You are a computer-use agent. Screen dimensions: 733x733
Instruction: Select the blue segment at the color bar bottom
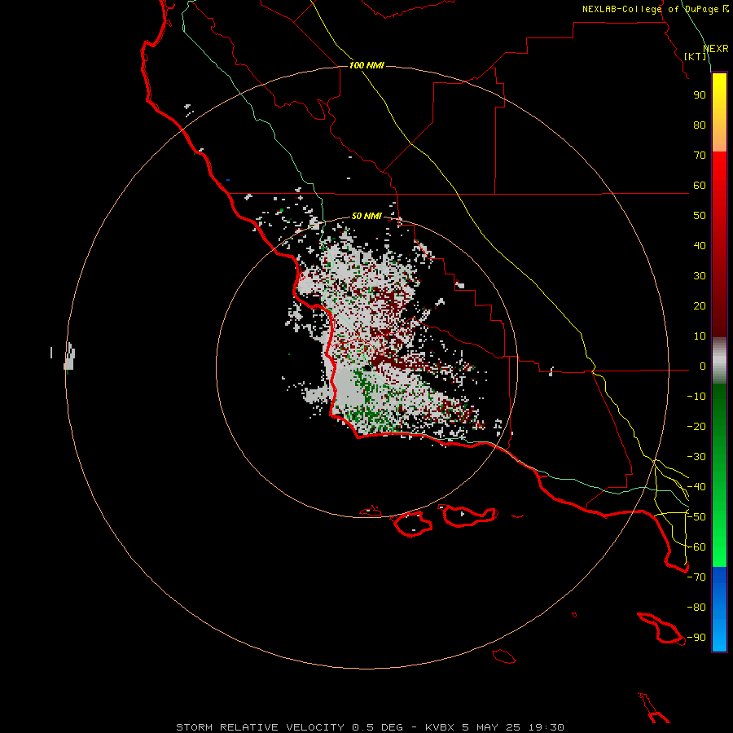pyautogui.click(x=719, y=609)
